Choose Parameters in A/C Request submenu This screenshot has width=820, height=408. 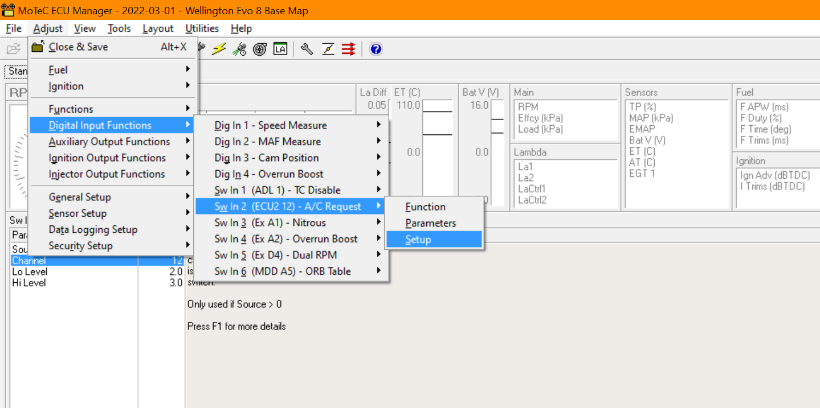[x=434, y=223]
